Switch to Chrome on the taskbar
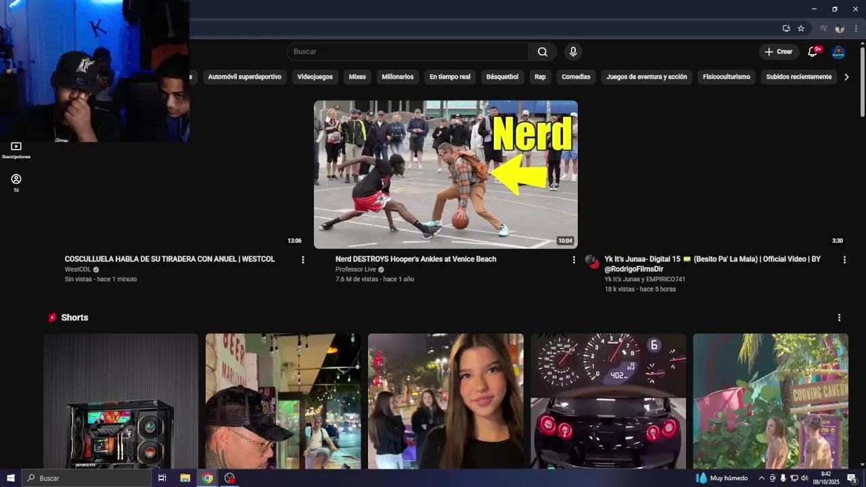866x487 pixels. tap(207, 478)
